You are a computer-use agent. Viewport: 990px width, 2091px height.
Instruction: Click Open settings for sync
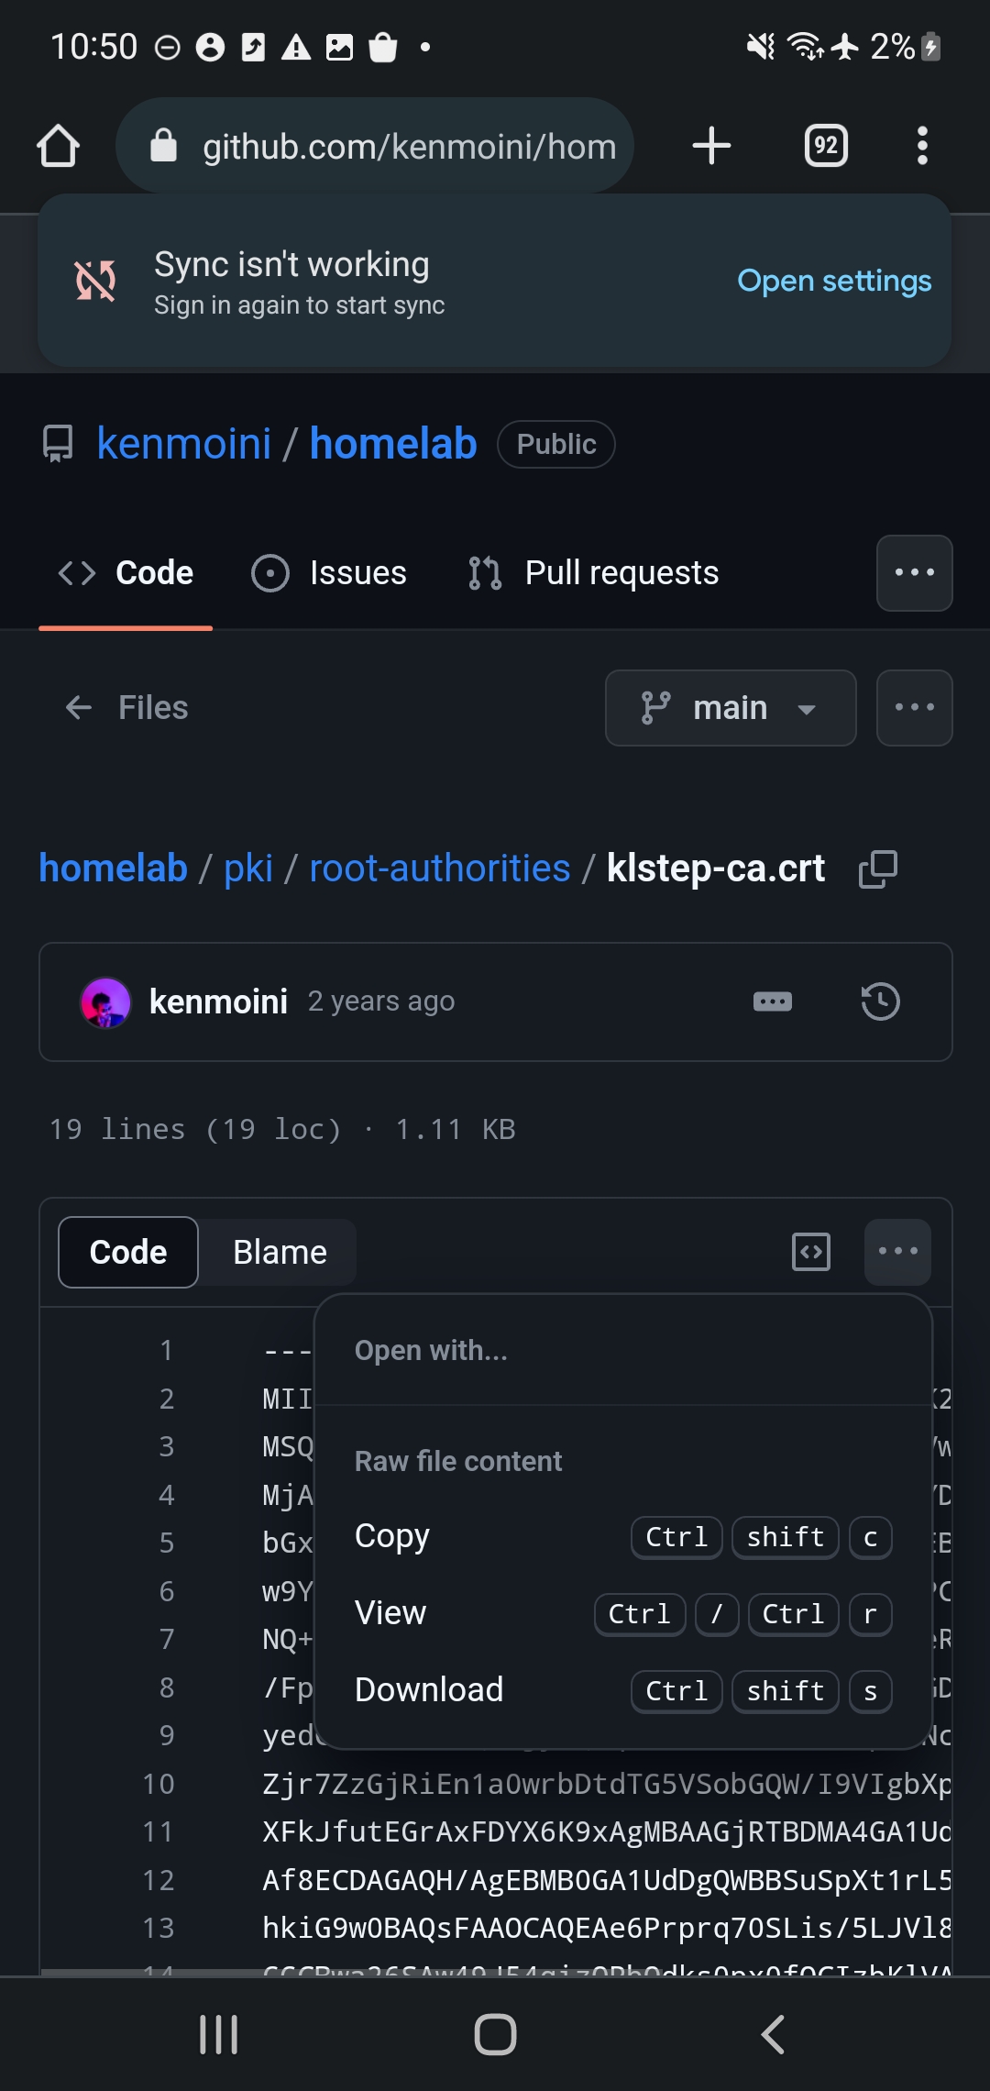(834, 281)
